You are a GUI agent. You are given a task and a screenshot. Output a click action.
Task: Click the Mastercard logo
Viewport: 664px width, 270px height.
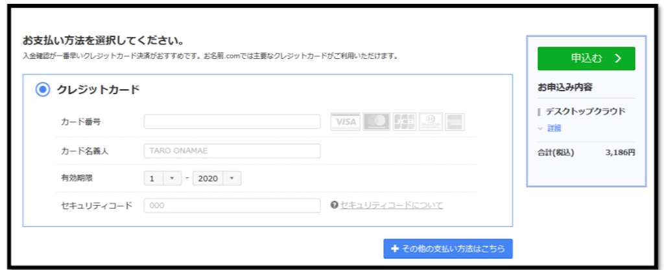[377, 122]
